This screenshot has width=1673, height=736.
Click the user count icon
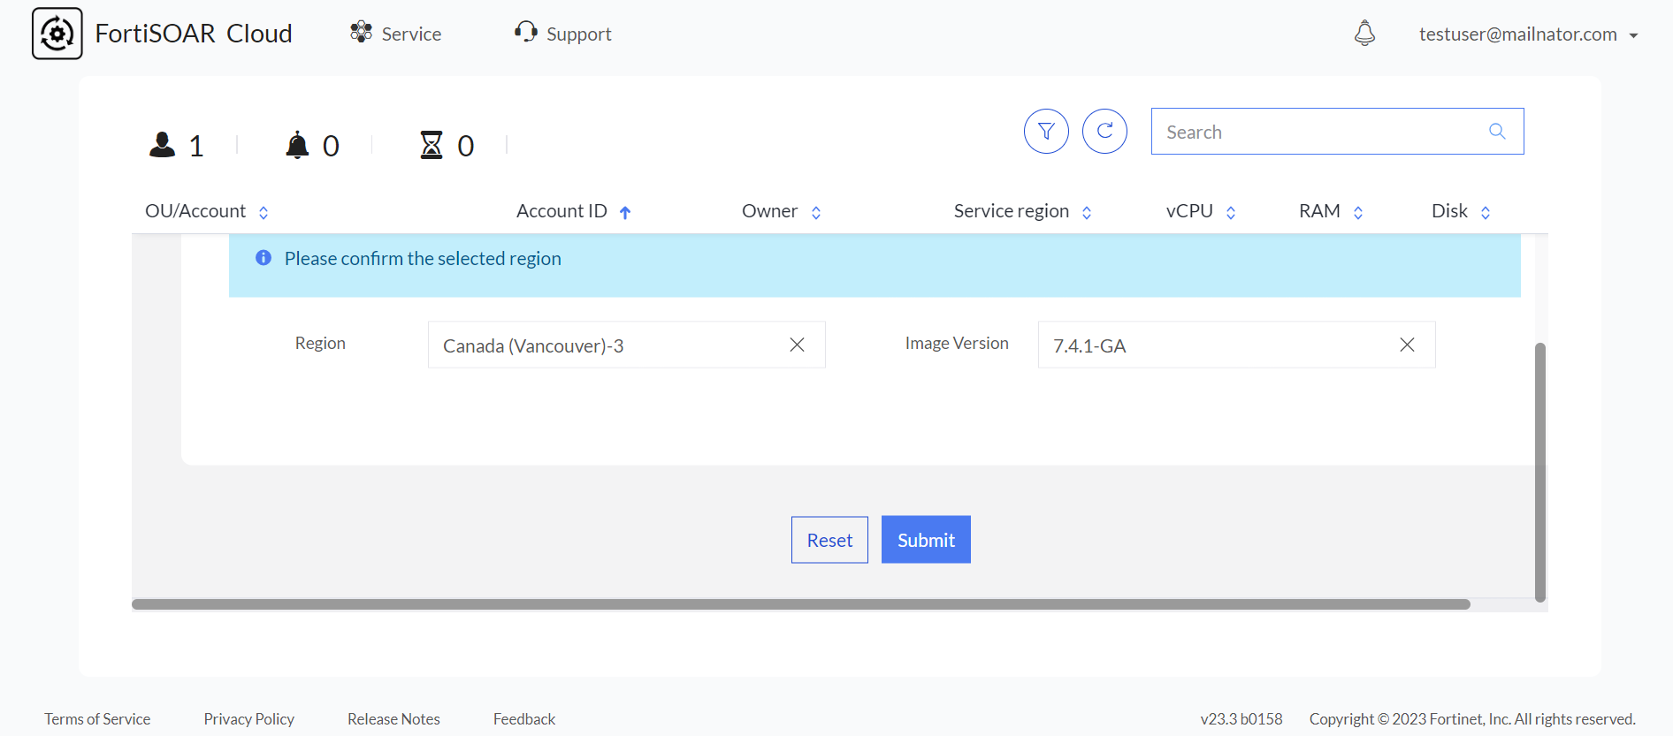[x=163, y=145]
